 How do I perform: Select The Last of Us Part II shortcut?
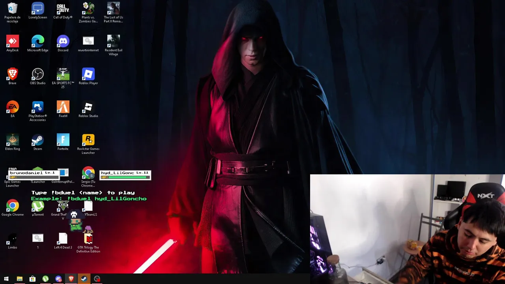pos(113,13)
